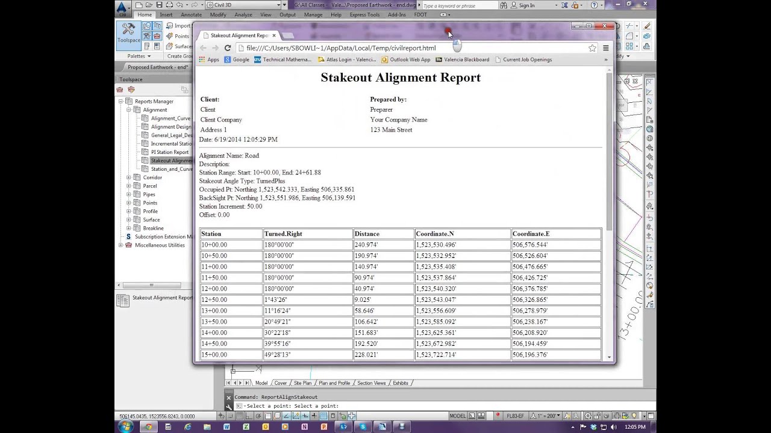Open the Current Job Openings bookmark
The height and width of the screenshot is (433, 771).
[523, 60]
